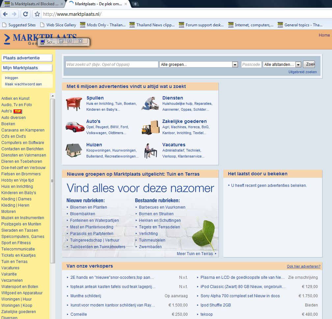Screen dimensions: 332x319
Task: Select the 'Marktplaats - De plek om...' tab
Action: tap(98, 4)
